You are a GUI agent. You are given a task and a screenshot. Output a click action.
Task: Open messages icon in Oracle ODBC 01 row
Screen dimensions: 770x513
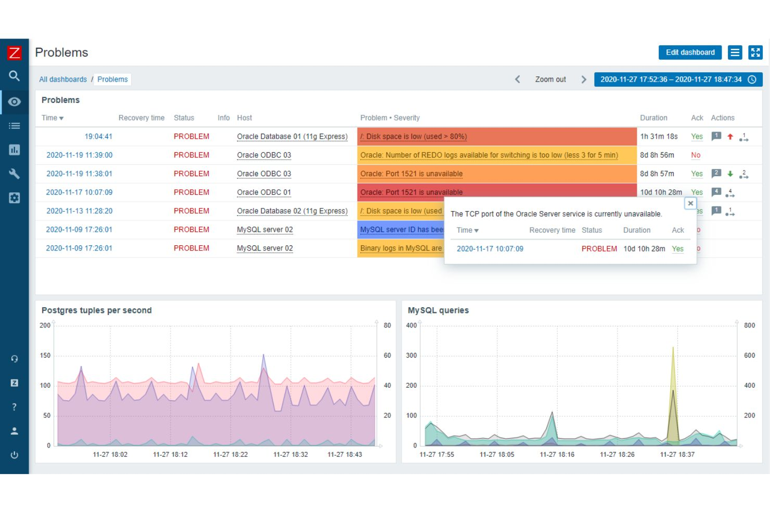pyautogui.click(x=716, y=192)
